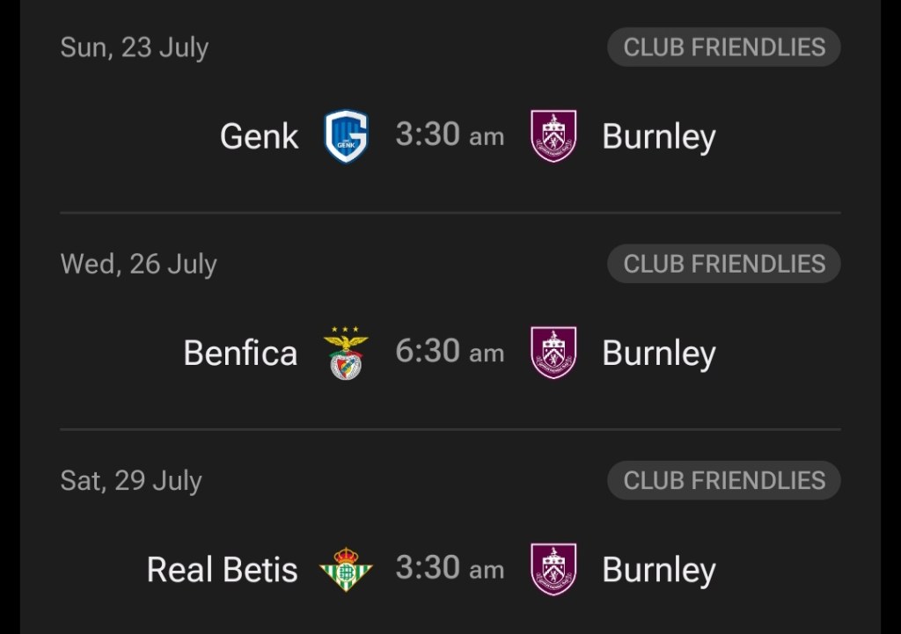
Task: Click Club Friendlies tag for 23 July
Action: coord(723,47)
